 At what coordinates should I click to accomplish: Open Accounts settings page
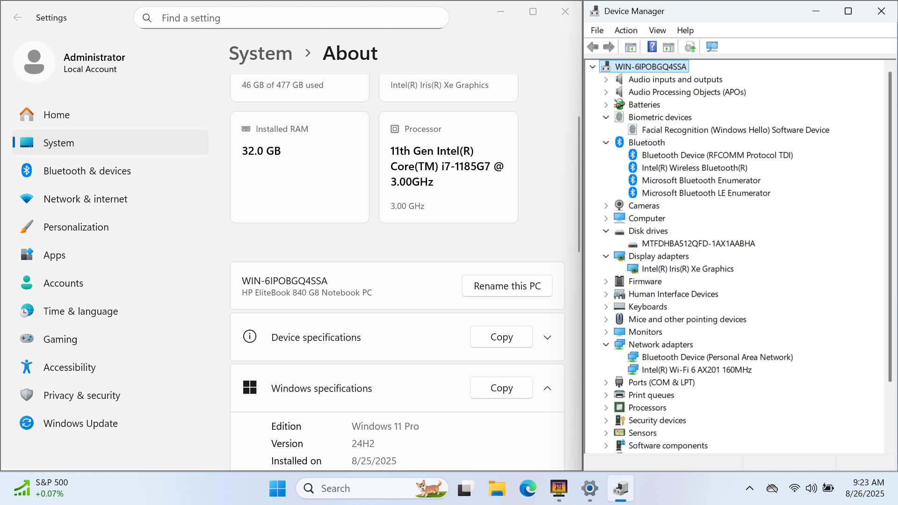[111, 283]
